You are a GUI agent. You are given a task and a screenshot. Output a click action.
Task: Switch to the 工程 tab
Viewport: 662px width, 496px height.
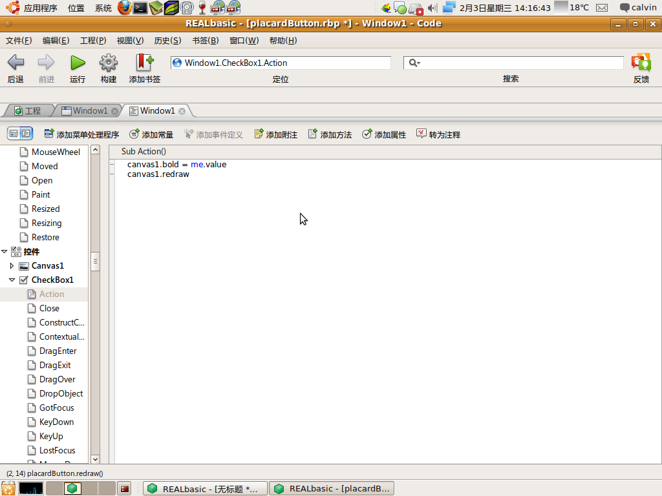point(28,110)
